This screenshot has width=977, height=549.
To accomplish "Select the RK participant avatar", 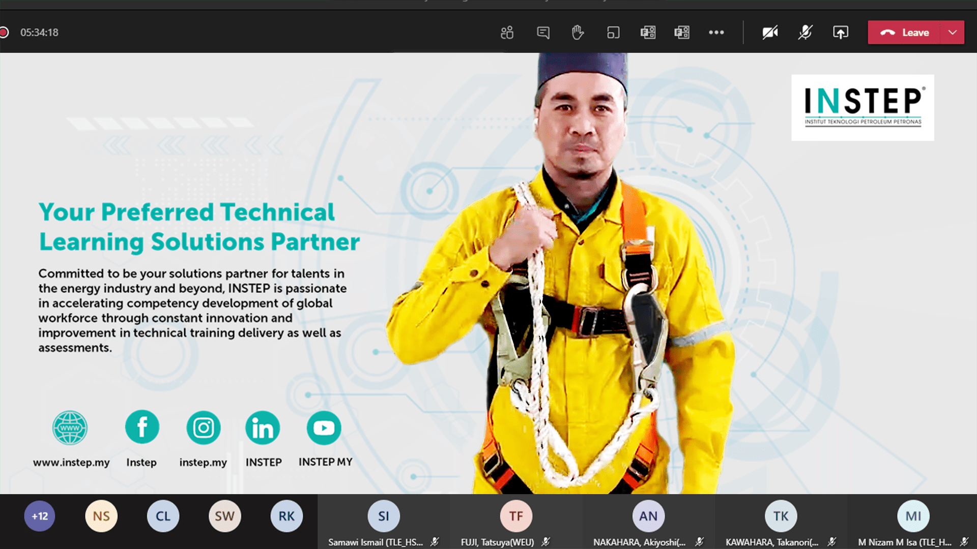I will click(x=286, y=516).
